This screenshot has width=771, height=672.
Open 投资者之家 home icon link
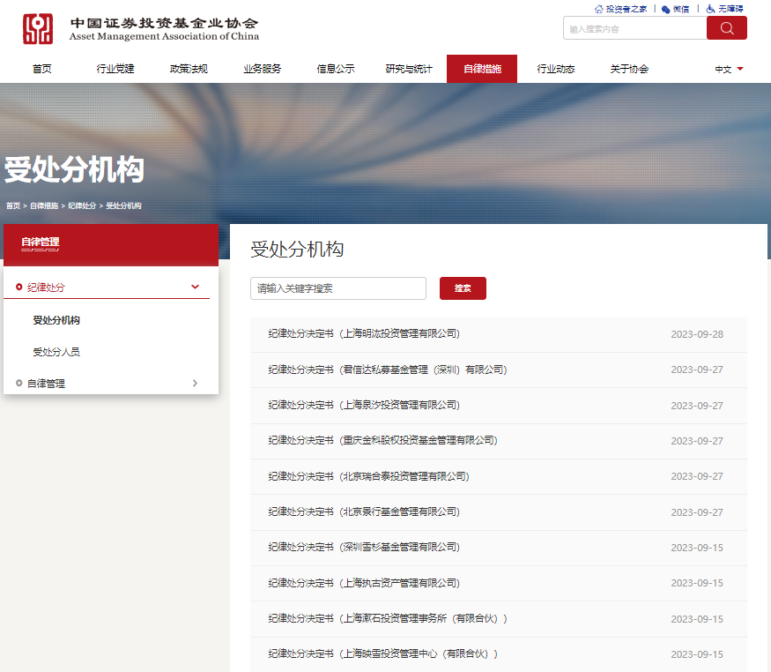pos(599,9)
